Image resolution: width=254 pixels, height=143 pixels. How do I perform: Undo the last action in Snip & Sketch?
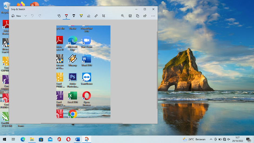[x=32, y=16]
